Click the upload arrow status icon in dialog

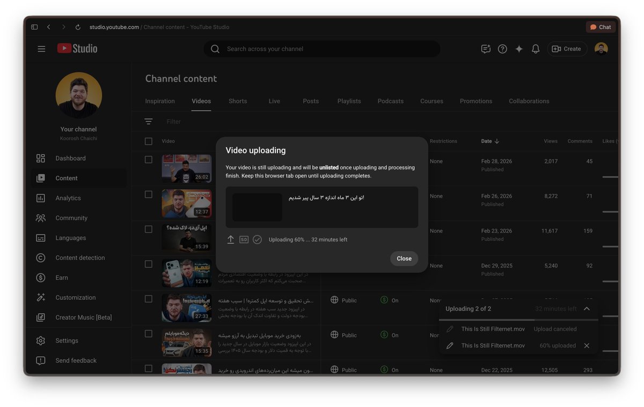point(230,240)
